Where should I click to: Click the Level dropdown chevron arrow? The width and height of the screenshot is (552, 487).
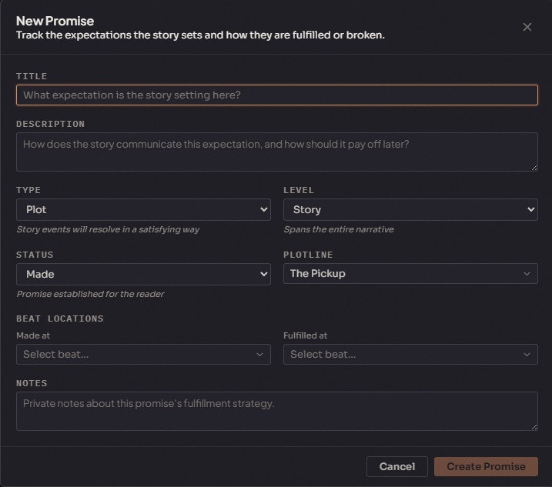[x=530, y=209]
